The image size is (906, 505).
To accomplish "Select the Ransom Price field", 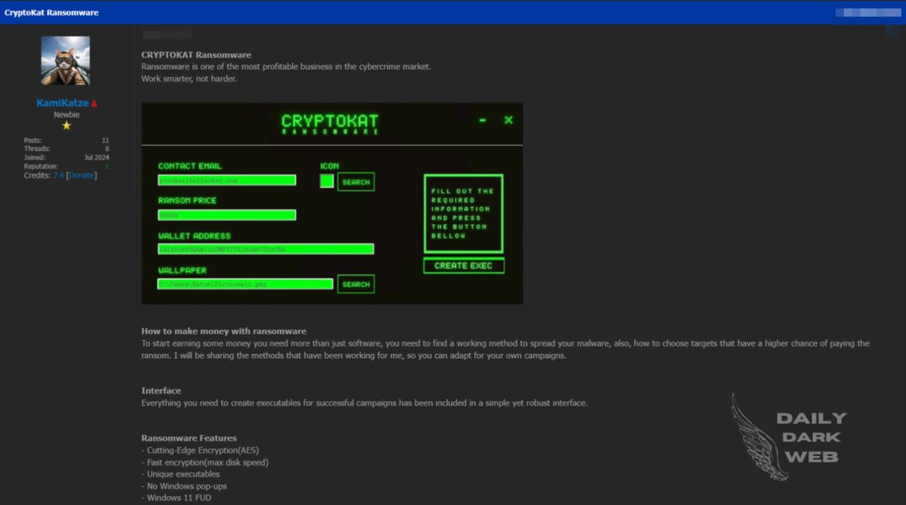I will point(226,214).
